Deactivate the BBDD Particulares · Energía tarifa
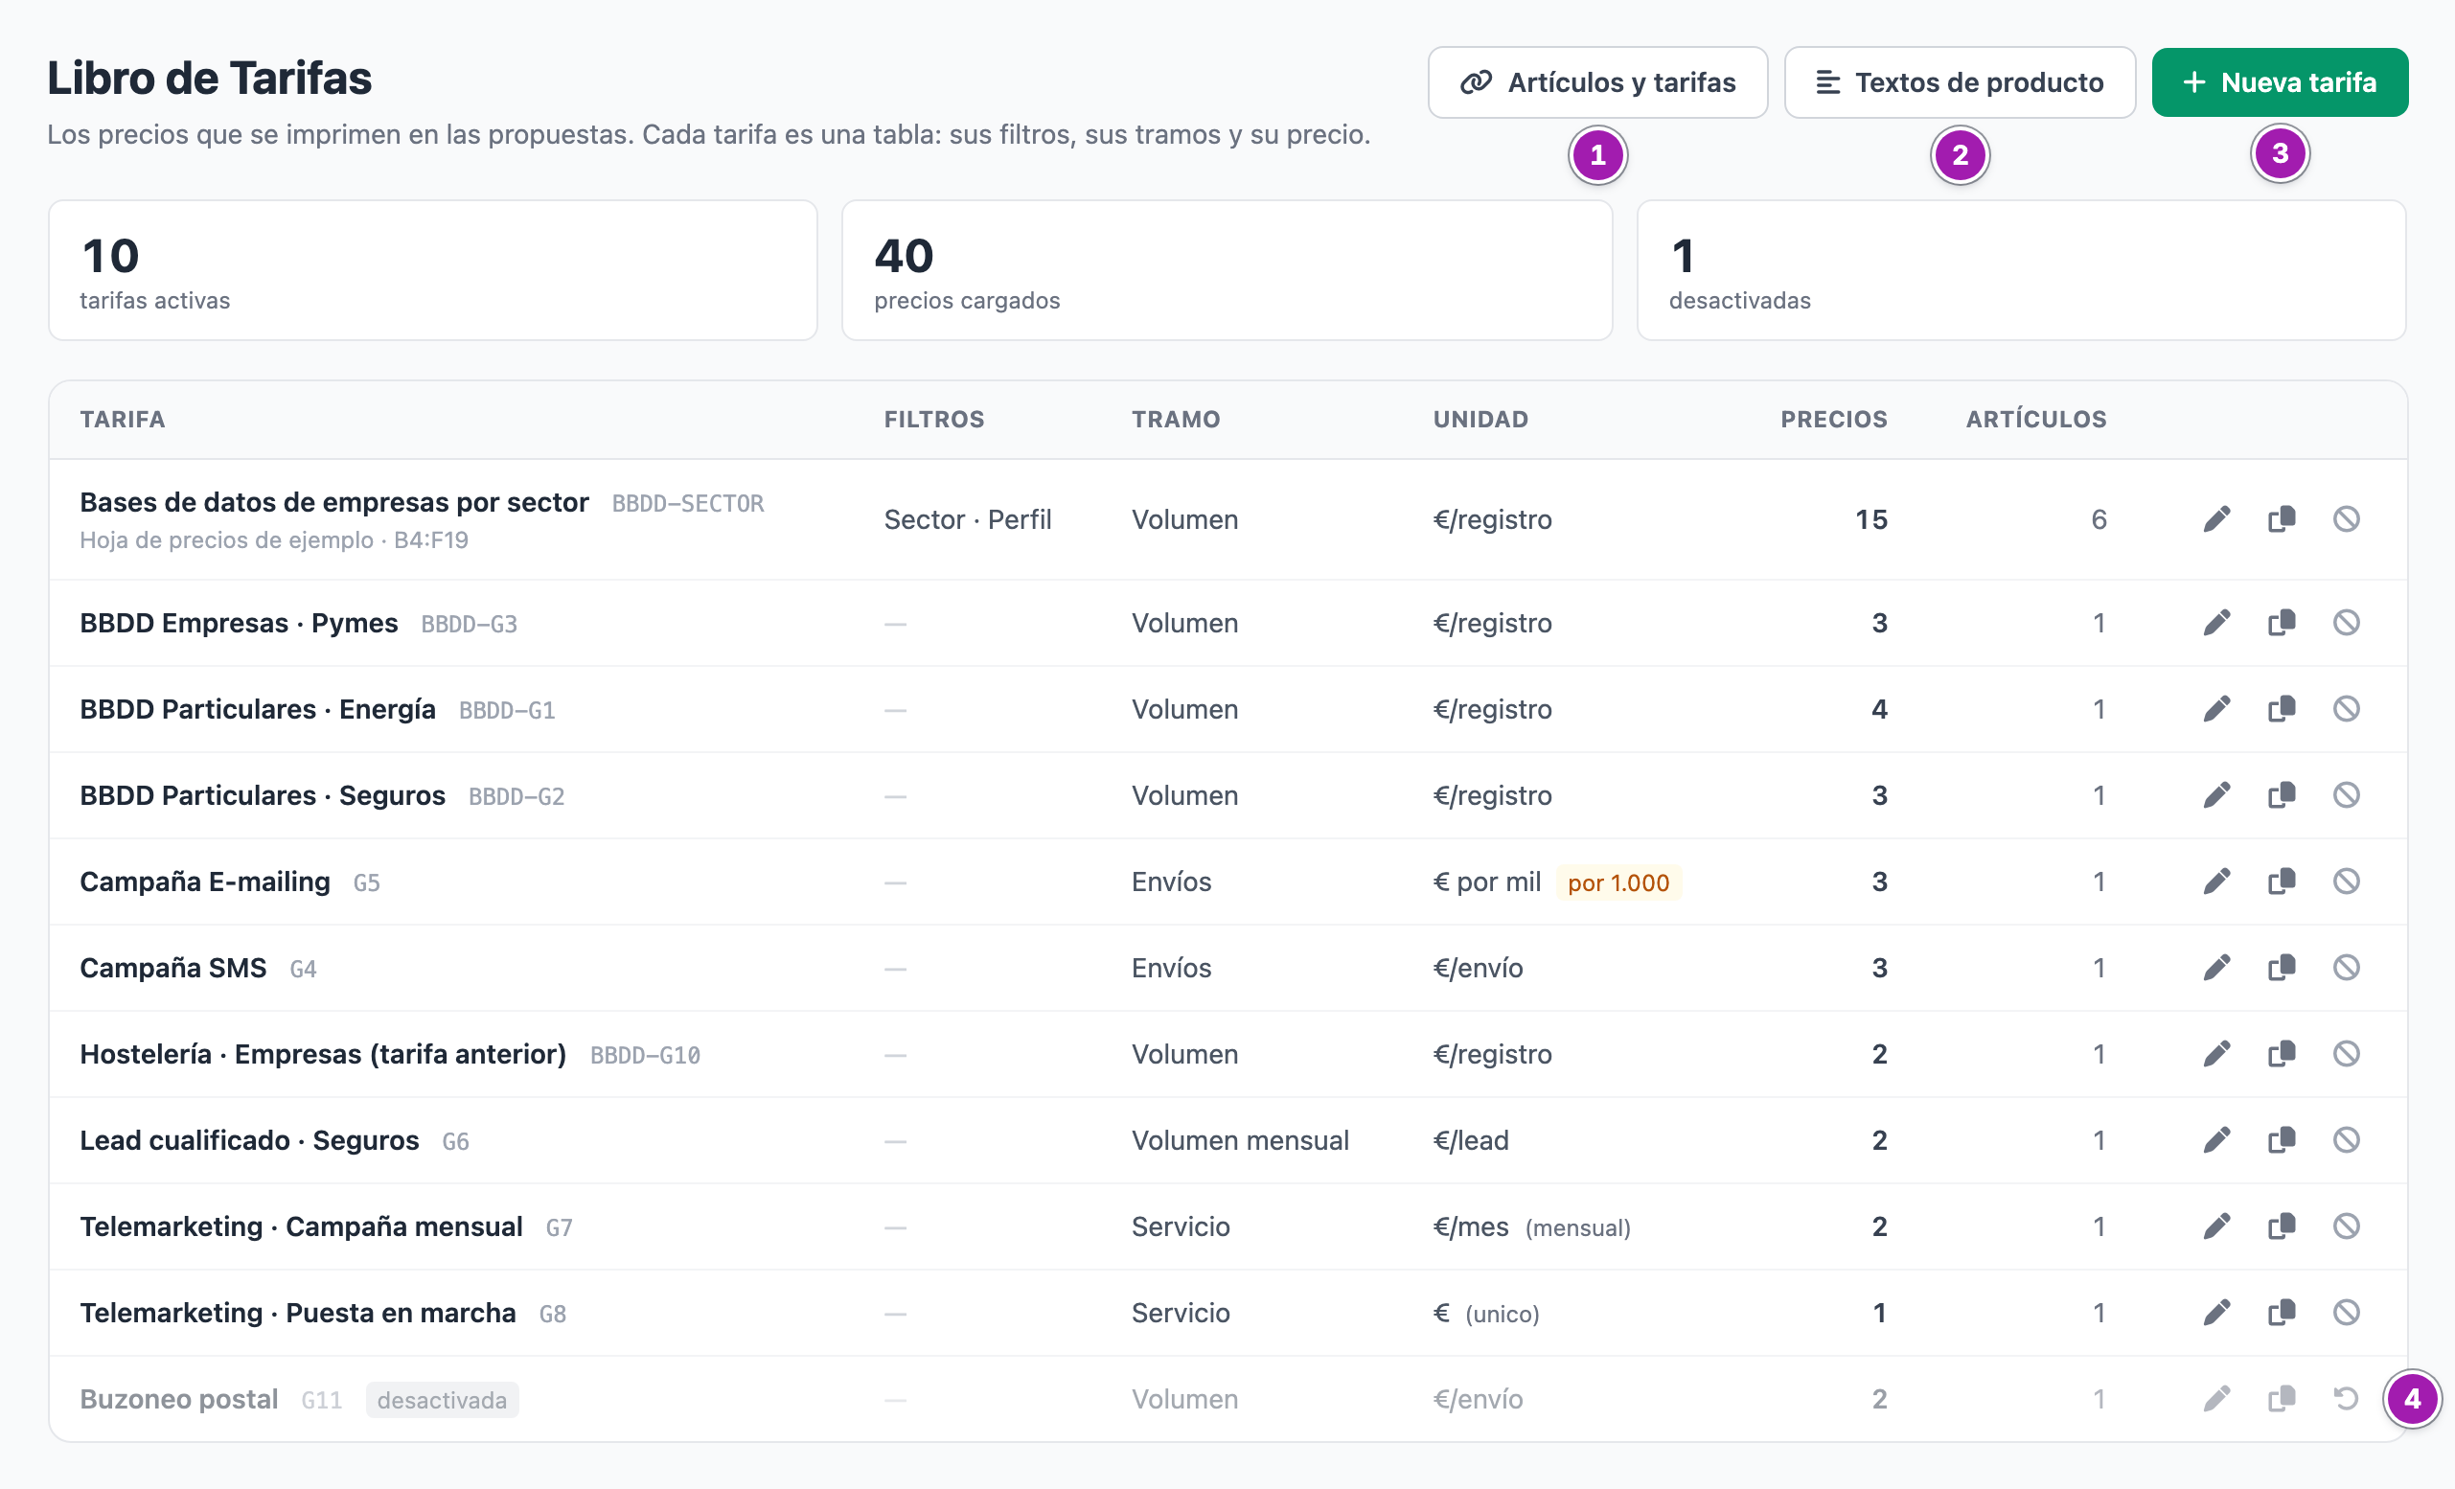 click(2347, 709)
